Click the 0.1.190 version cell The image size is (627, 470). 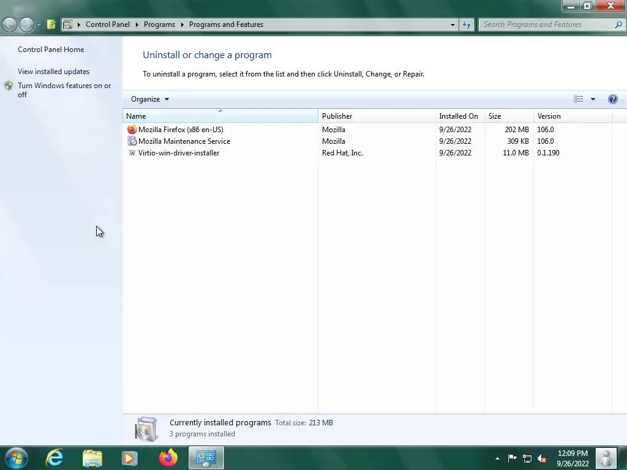[x=548, y=152]
